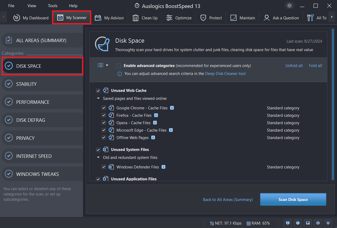This screenshot has height=228, width=337.
Task: Toggle light/dark theme sun icon
Action: tap(290, 6)
